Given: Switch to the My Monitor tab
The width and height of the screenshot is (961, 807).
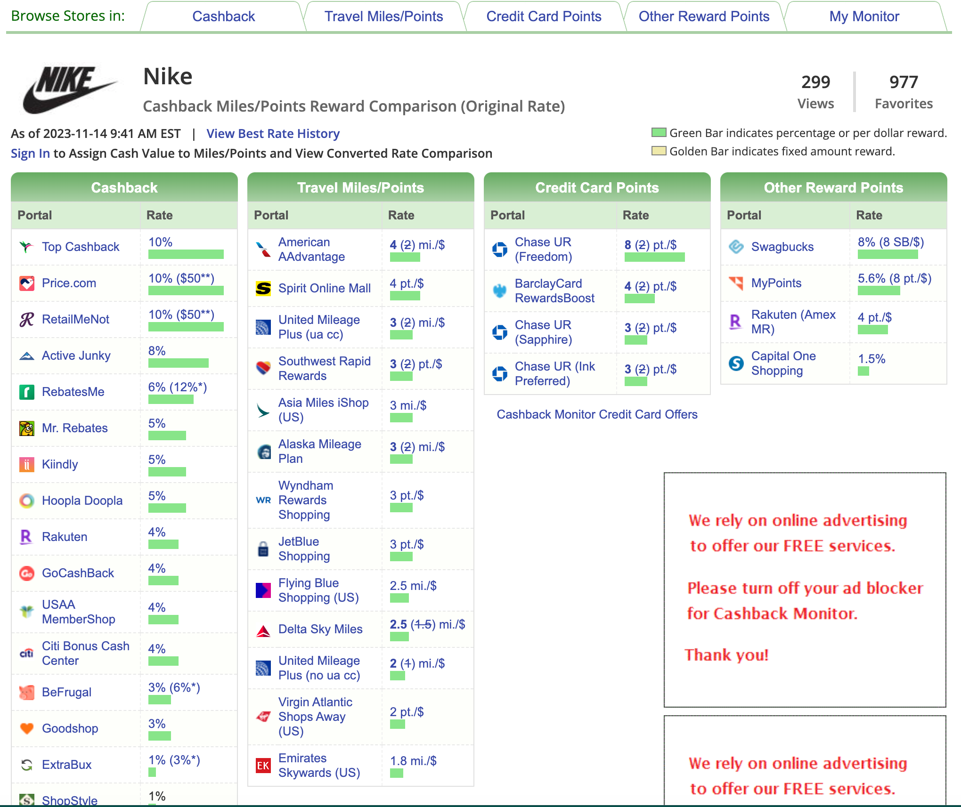Looking at the screenshot, I should coord(864,16).
